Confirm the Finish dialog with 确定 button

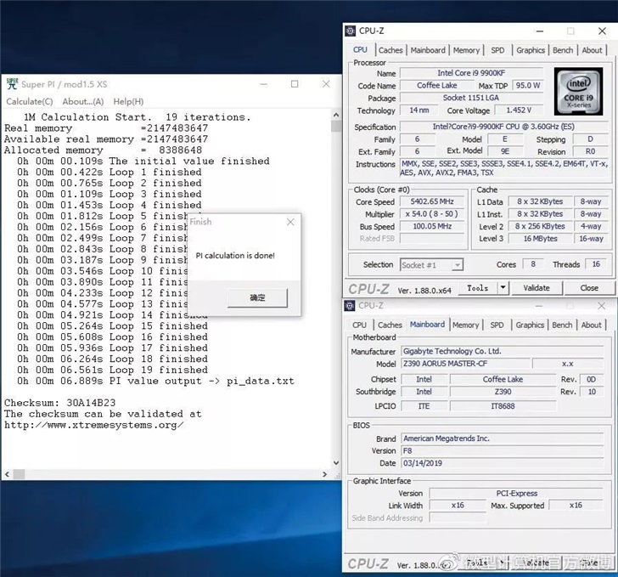click(257, 297)
